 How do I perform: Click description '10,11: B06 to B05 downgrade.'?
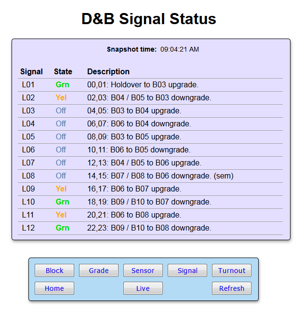(139, 150)
